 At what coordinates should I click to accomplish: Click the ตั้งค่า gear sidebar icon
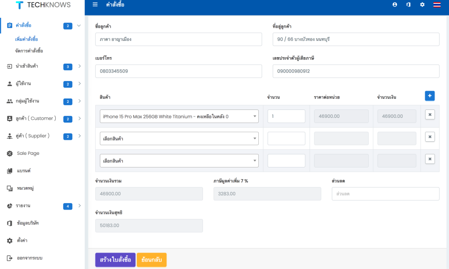[9, 241]
